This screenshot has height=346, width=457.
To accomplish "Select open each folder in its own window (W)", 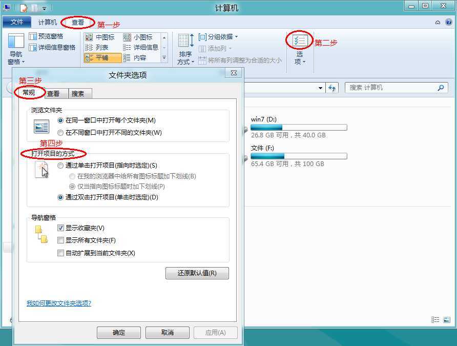I will pos(110,133).
